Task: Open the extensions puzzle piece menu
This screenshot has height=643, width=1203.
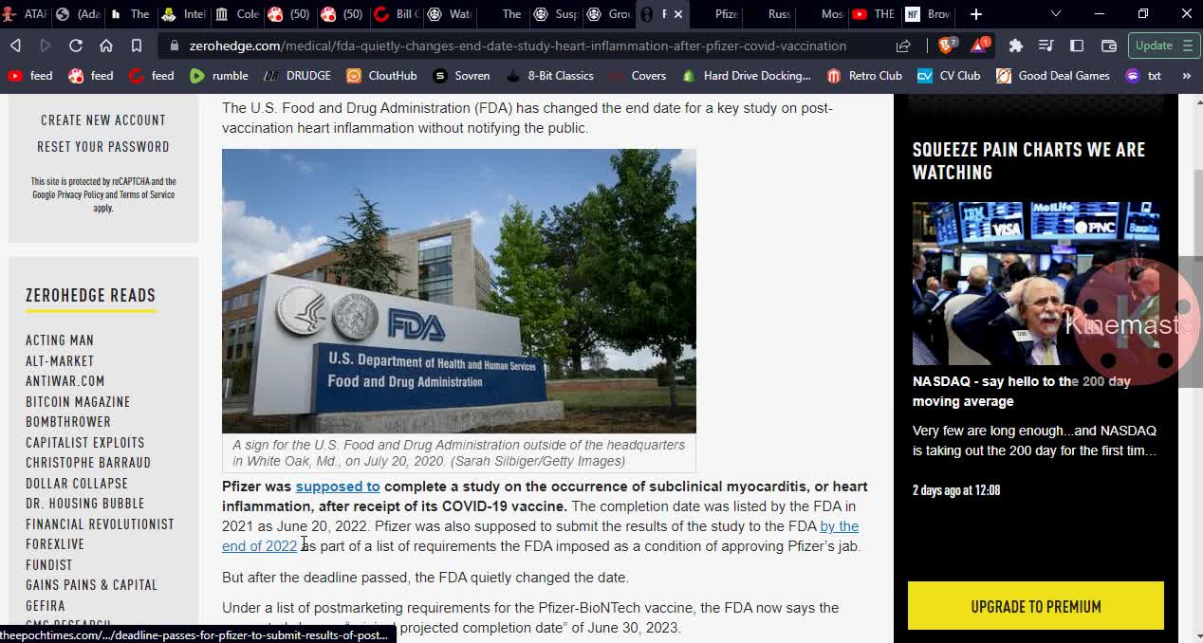Action: pos(1016,45)
